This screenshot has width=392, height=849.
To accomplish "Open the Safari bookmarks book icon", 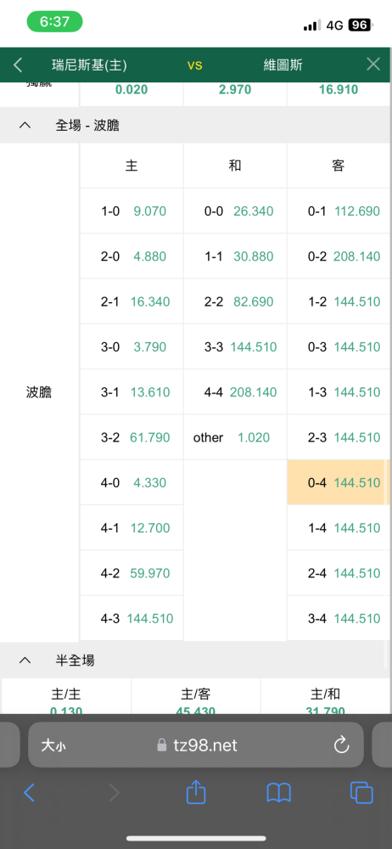I will point(279,793).
